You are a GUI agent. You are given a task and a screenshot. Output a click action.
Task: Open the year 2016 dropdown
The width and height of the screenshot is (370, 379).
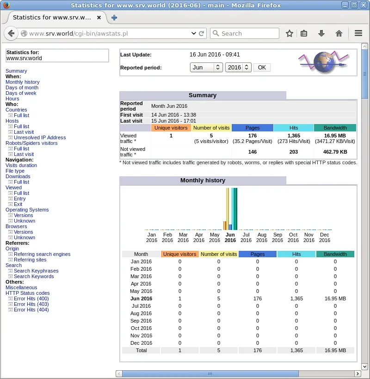238,68
